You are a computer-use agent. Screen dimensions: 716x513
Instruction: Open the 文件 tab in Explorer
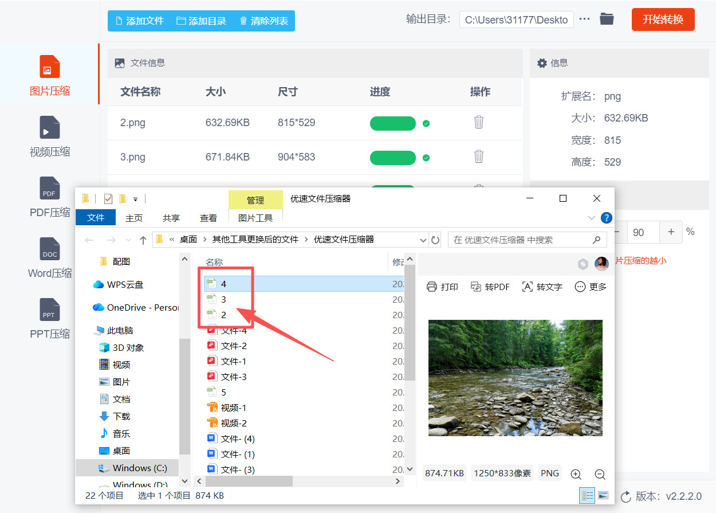(96, 218)
